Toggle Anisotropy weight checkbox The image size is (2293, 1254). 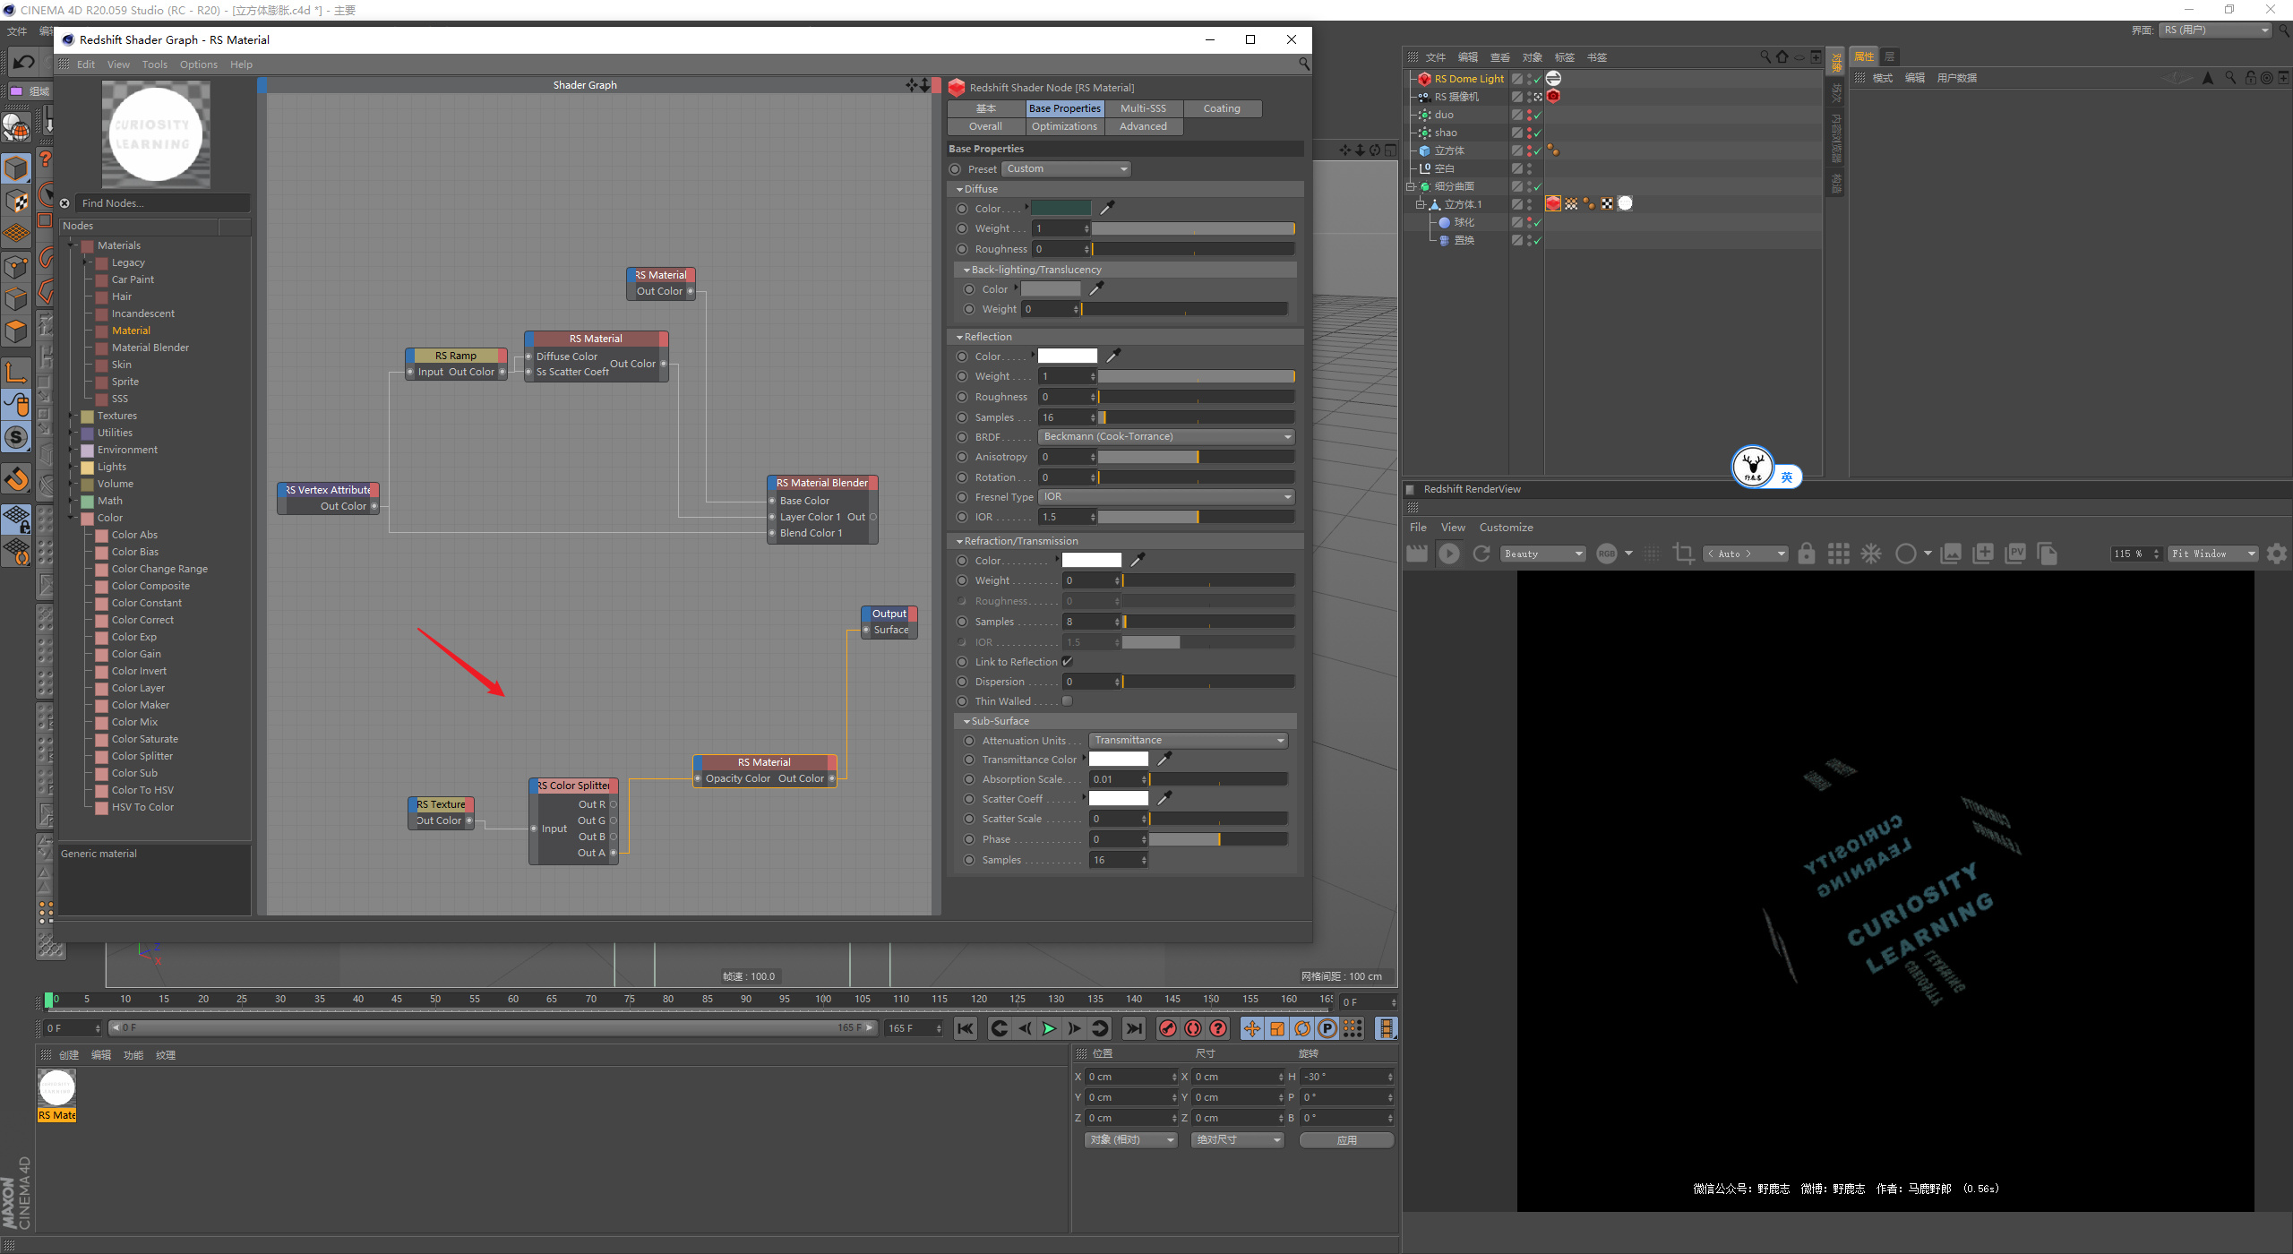[958, 457]
